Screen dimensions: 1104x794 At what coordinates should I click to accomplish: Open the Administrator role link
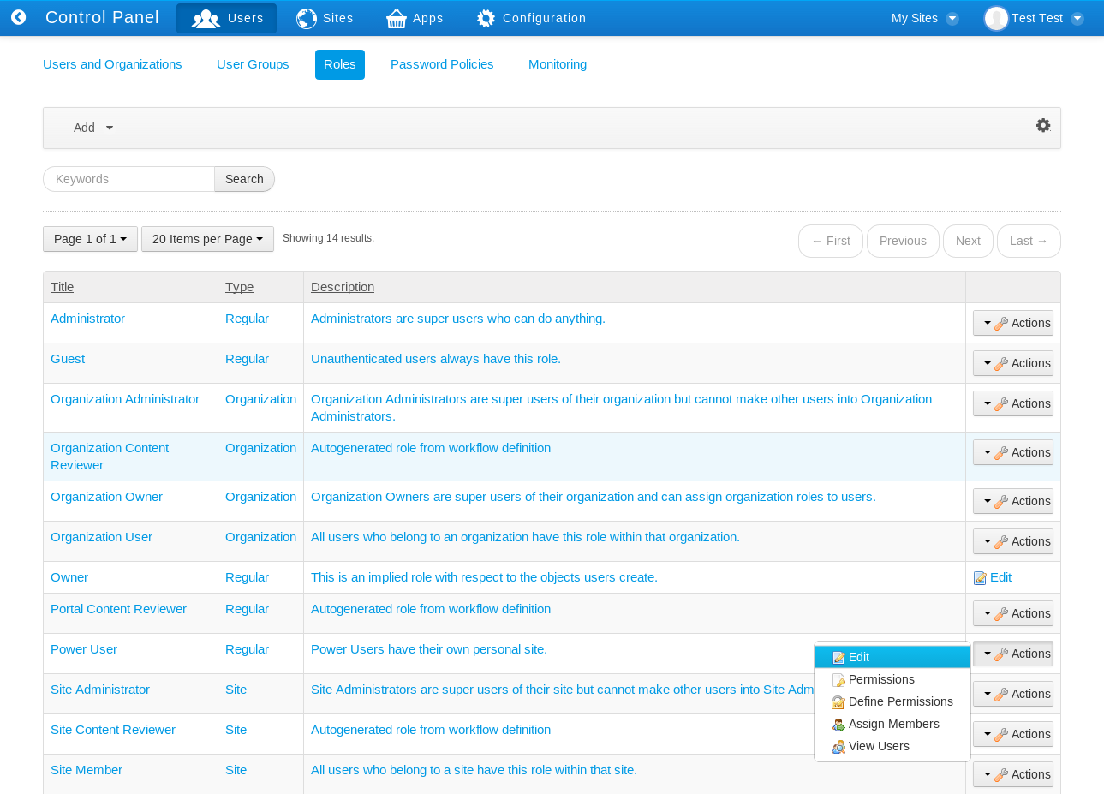(x=87, y=319)
